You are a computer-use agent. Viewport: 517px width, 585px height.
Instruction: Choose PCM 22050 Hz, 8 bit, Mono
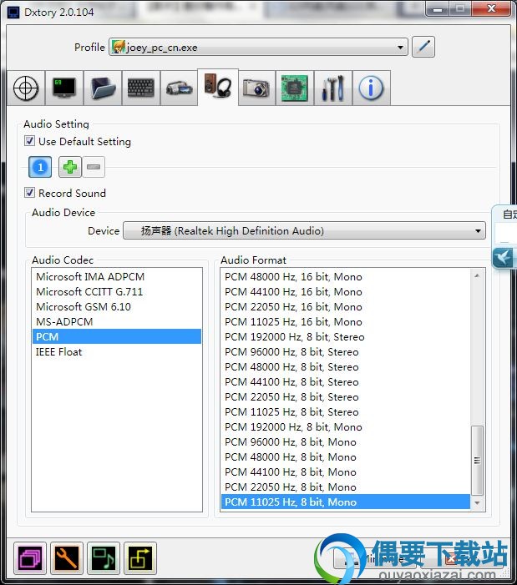click(346, 487)
